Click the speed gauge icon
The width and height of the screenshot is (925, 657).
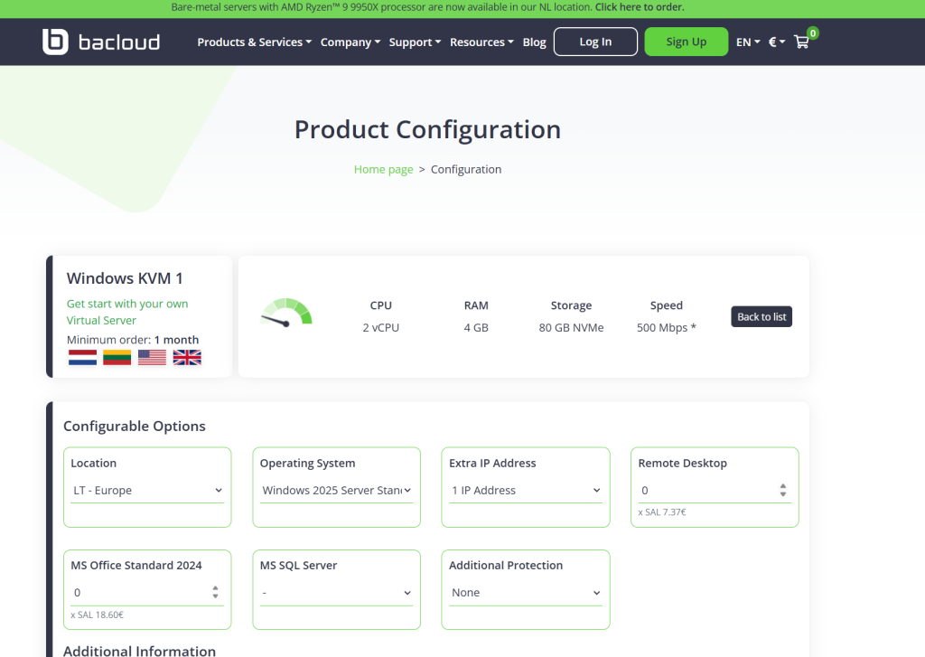286,313
